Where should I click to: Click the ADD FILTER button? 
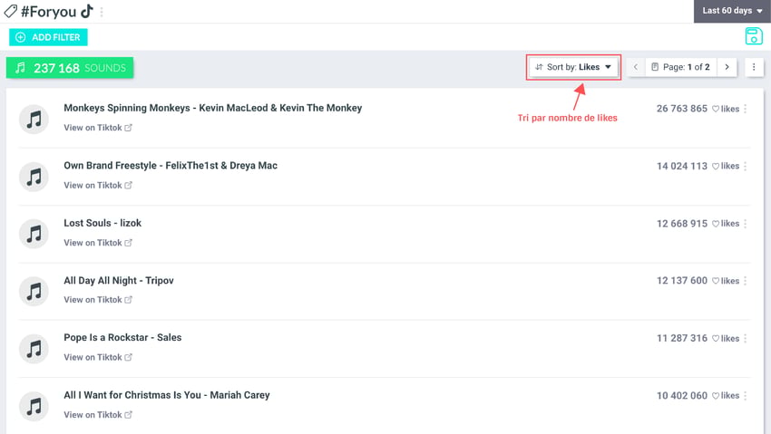tap(48, 37)
